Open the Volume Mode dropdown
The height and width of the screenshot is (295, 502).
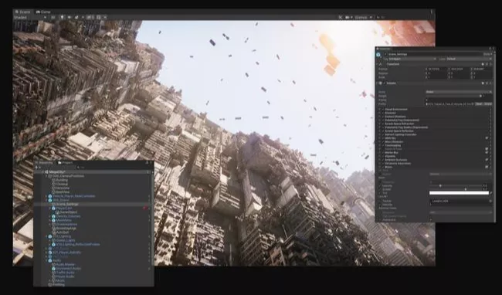click(459, 92)
